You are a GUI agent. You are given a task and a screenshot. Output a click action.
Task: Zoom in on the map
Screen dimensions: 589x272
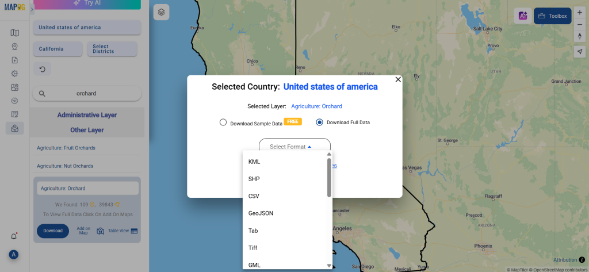579,13
